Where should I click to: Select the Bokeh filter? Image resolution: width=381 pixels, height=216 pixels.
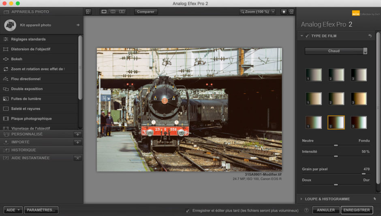point(39,59)
